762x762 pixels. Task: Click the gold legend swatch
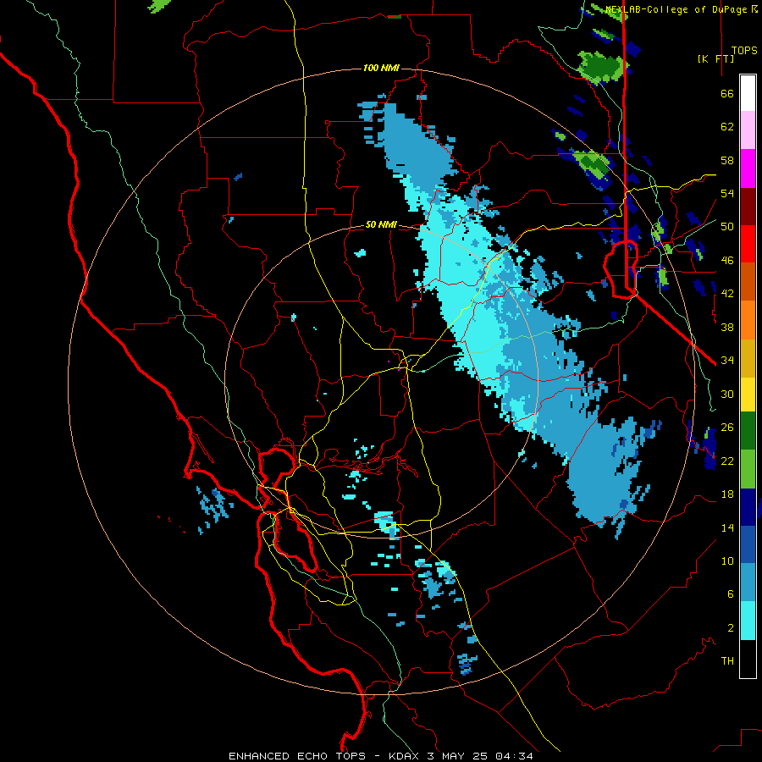[748, 358]
